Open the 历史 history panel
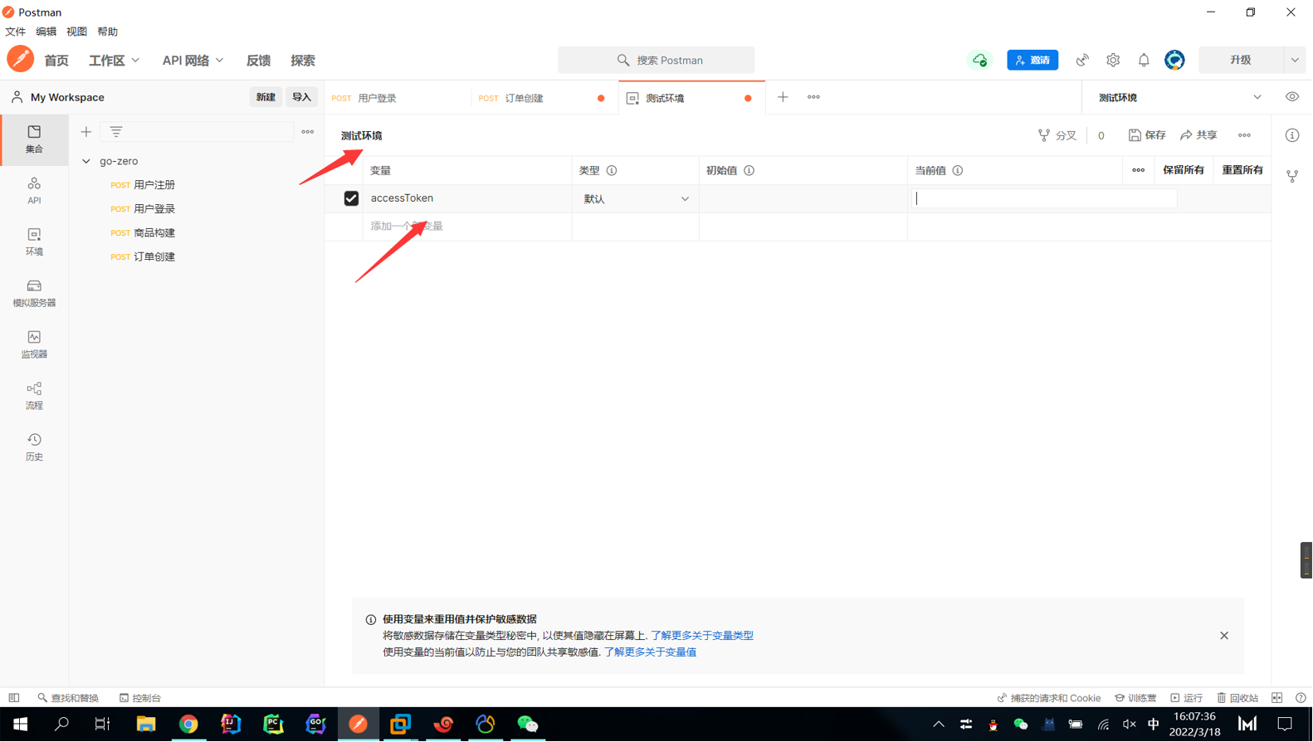The height and width of the screenshot is (742, 1313). click(x=34, y=447)
